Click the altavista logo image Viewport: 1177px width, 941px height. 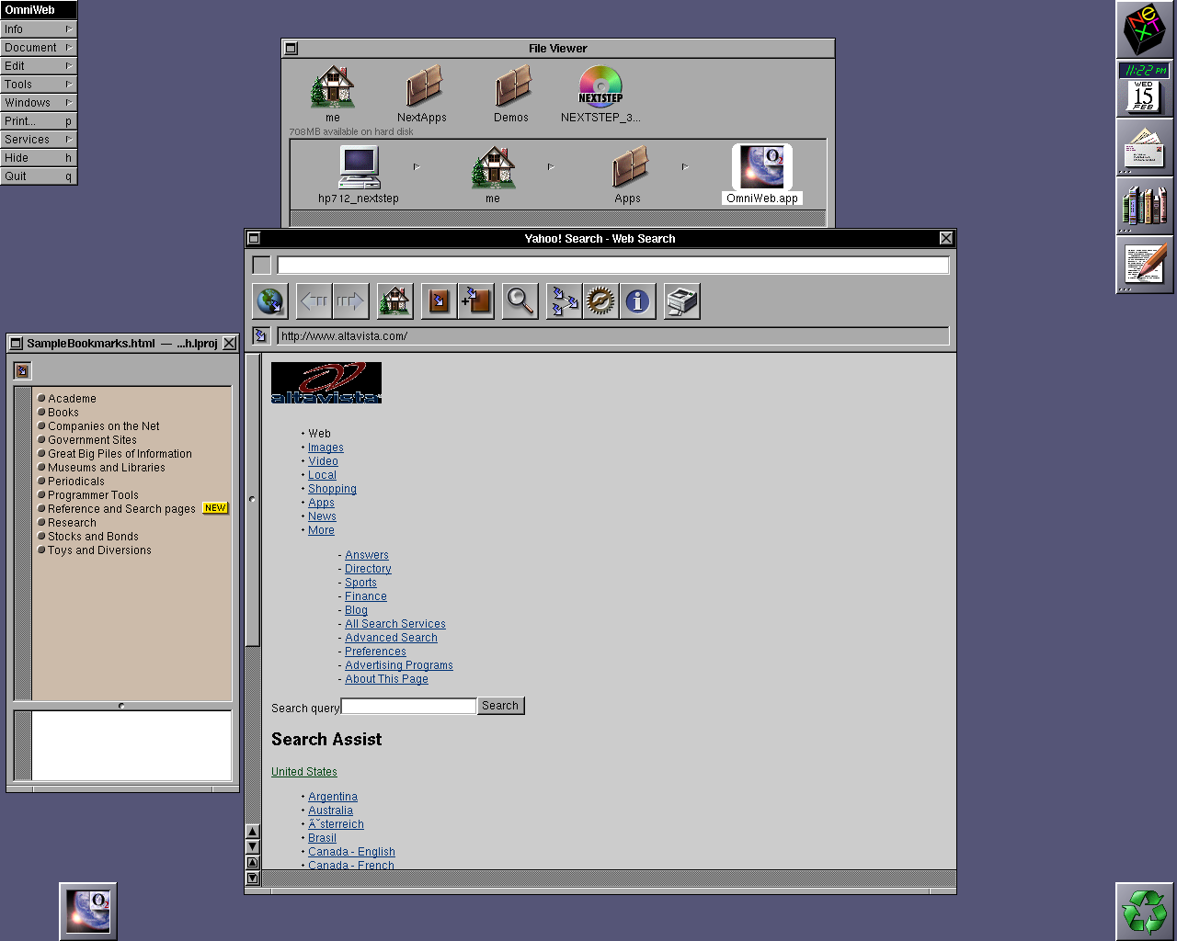[326, 382]
